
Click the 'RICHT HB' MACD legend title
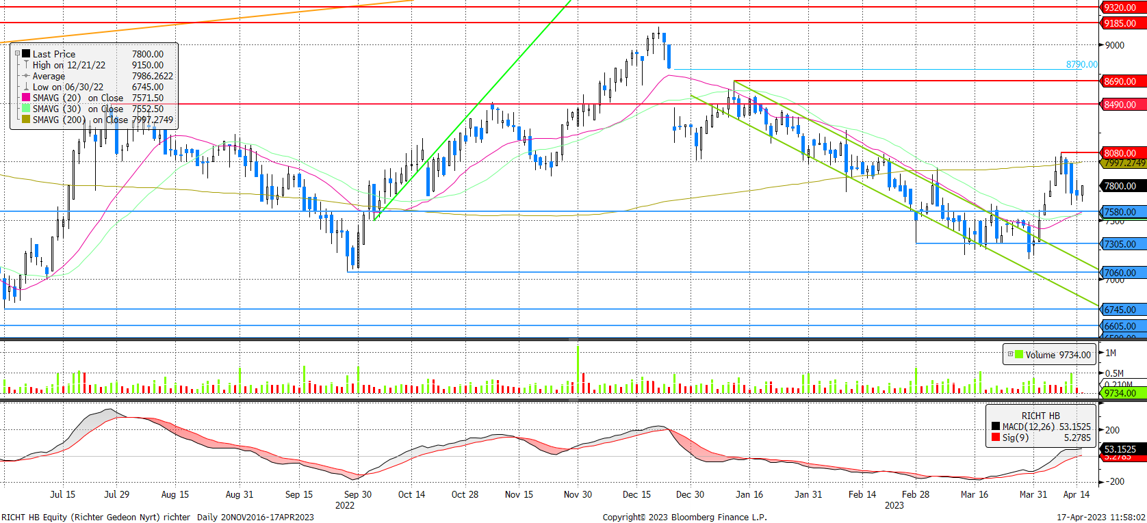[x=1040, y=416]
